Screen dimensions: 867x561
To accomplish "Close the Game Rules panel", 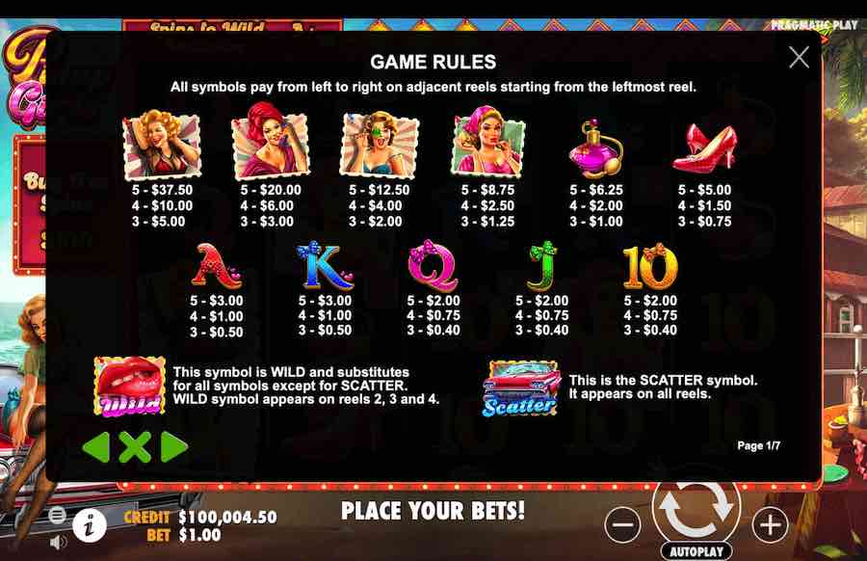I will click(x=799, y=58).
